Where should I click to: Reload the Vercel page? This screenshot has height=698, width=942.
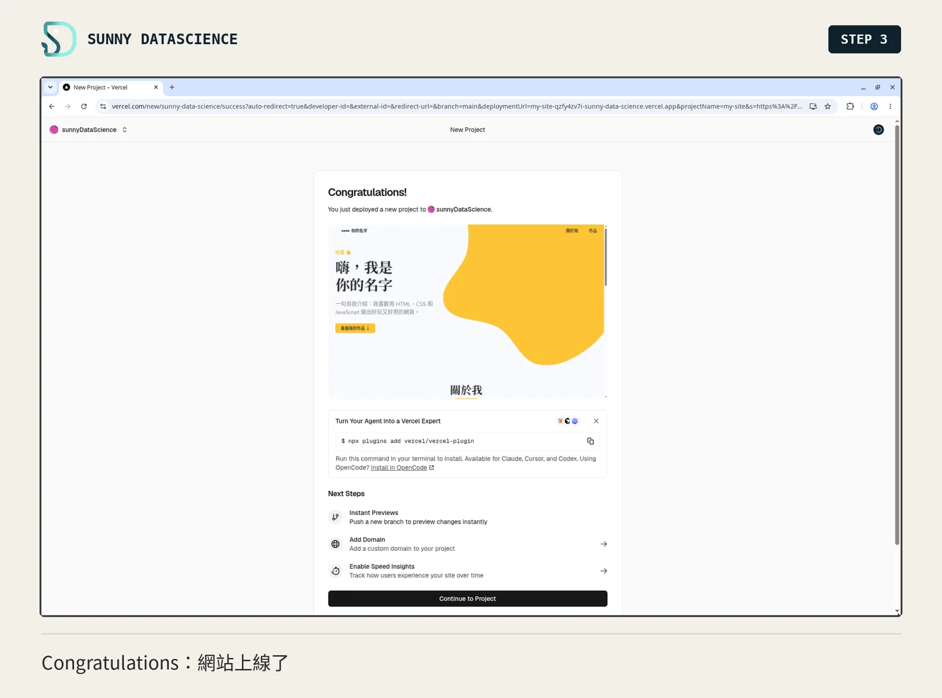(x=84, y=107)
